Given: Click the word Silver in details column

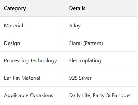Looking at the screenshot, I should (x=85, y=78).
